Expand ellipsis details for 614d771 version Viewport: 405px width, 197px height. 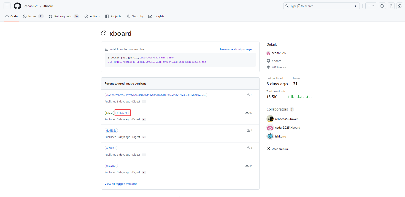144,119
